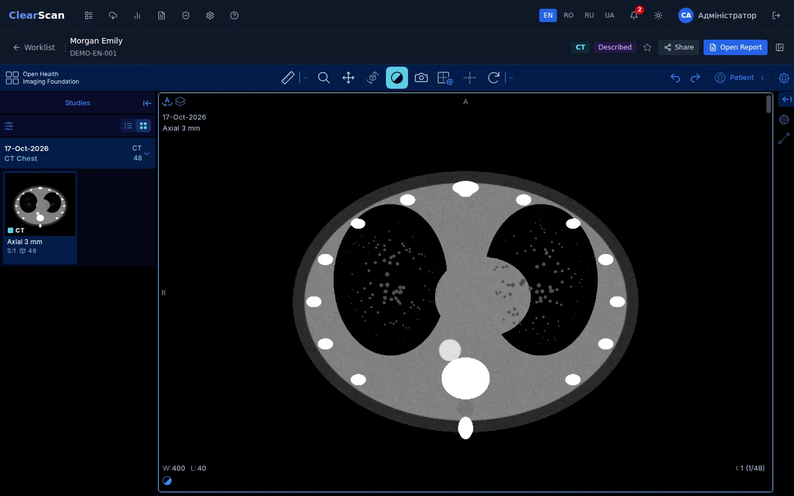Toggle the hatched circle segmentation panel icon
The image size is (794, 496).
[784, 120]
